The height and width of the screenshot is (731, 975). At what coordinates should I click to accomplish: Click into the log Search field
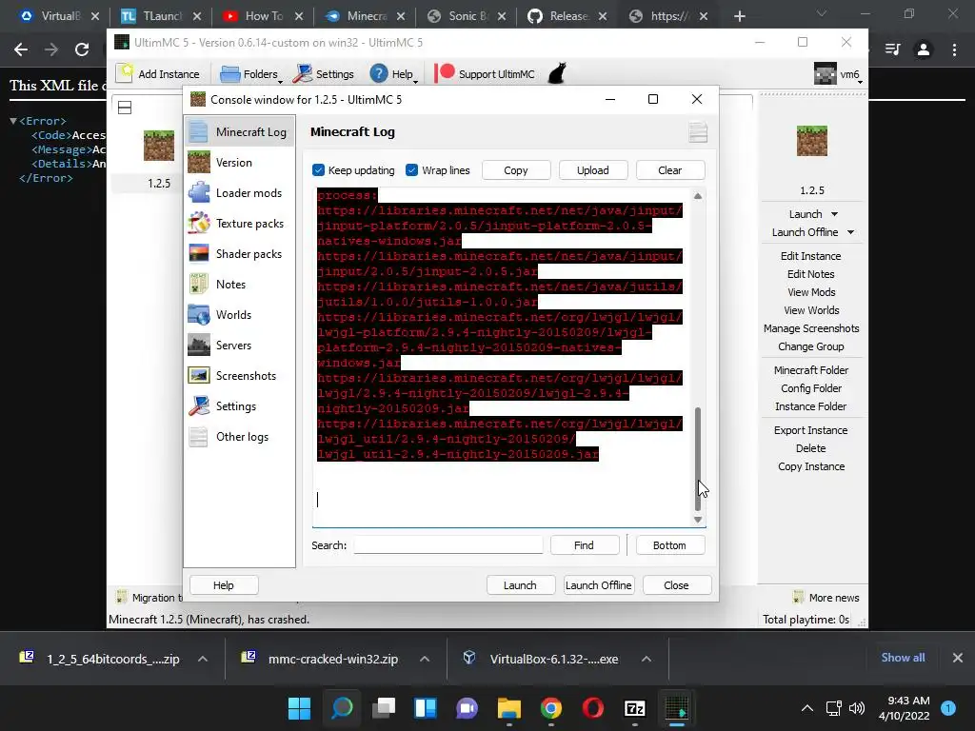pos(448,545)
